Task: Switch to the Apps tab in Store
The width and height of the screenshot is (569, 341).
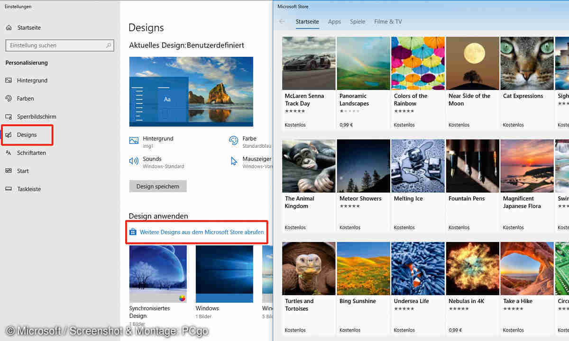Action: coord(334,22)
